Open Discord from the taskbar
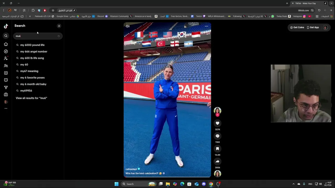The width and height of the screenshot is (335, 188). click(x=204, y=184)
